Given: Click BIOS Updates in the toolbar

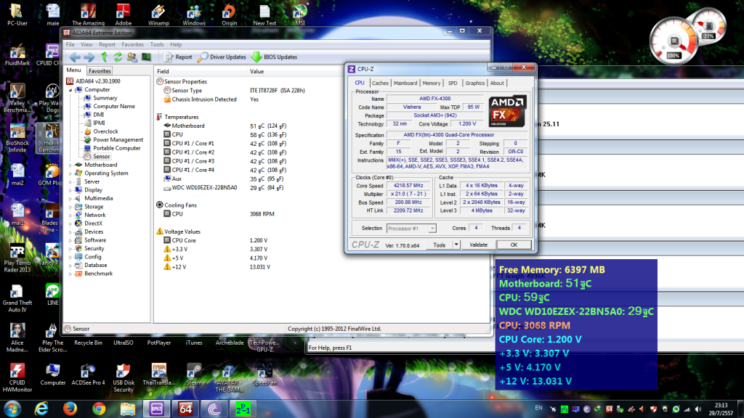Looking at the screenshot, I should 273,57.
